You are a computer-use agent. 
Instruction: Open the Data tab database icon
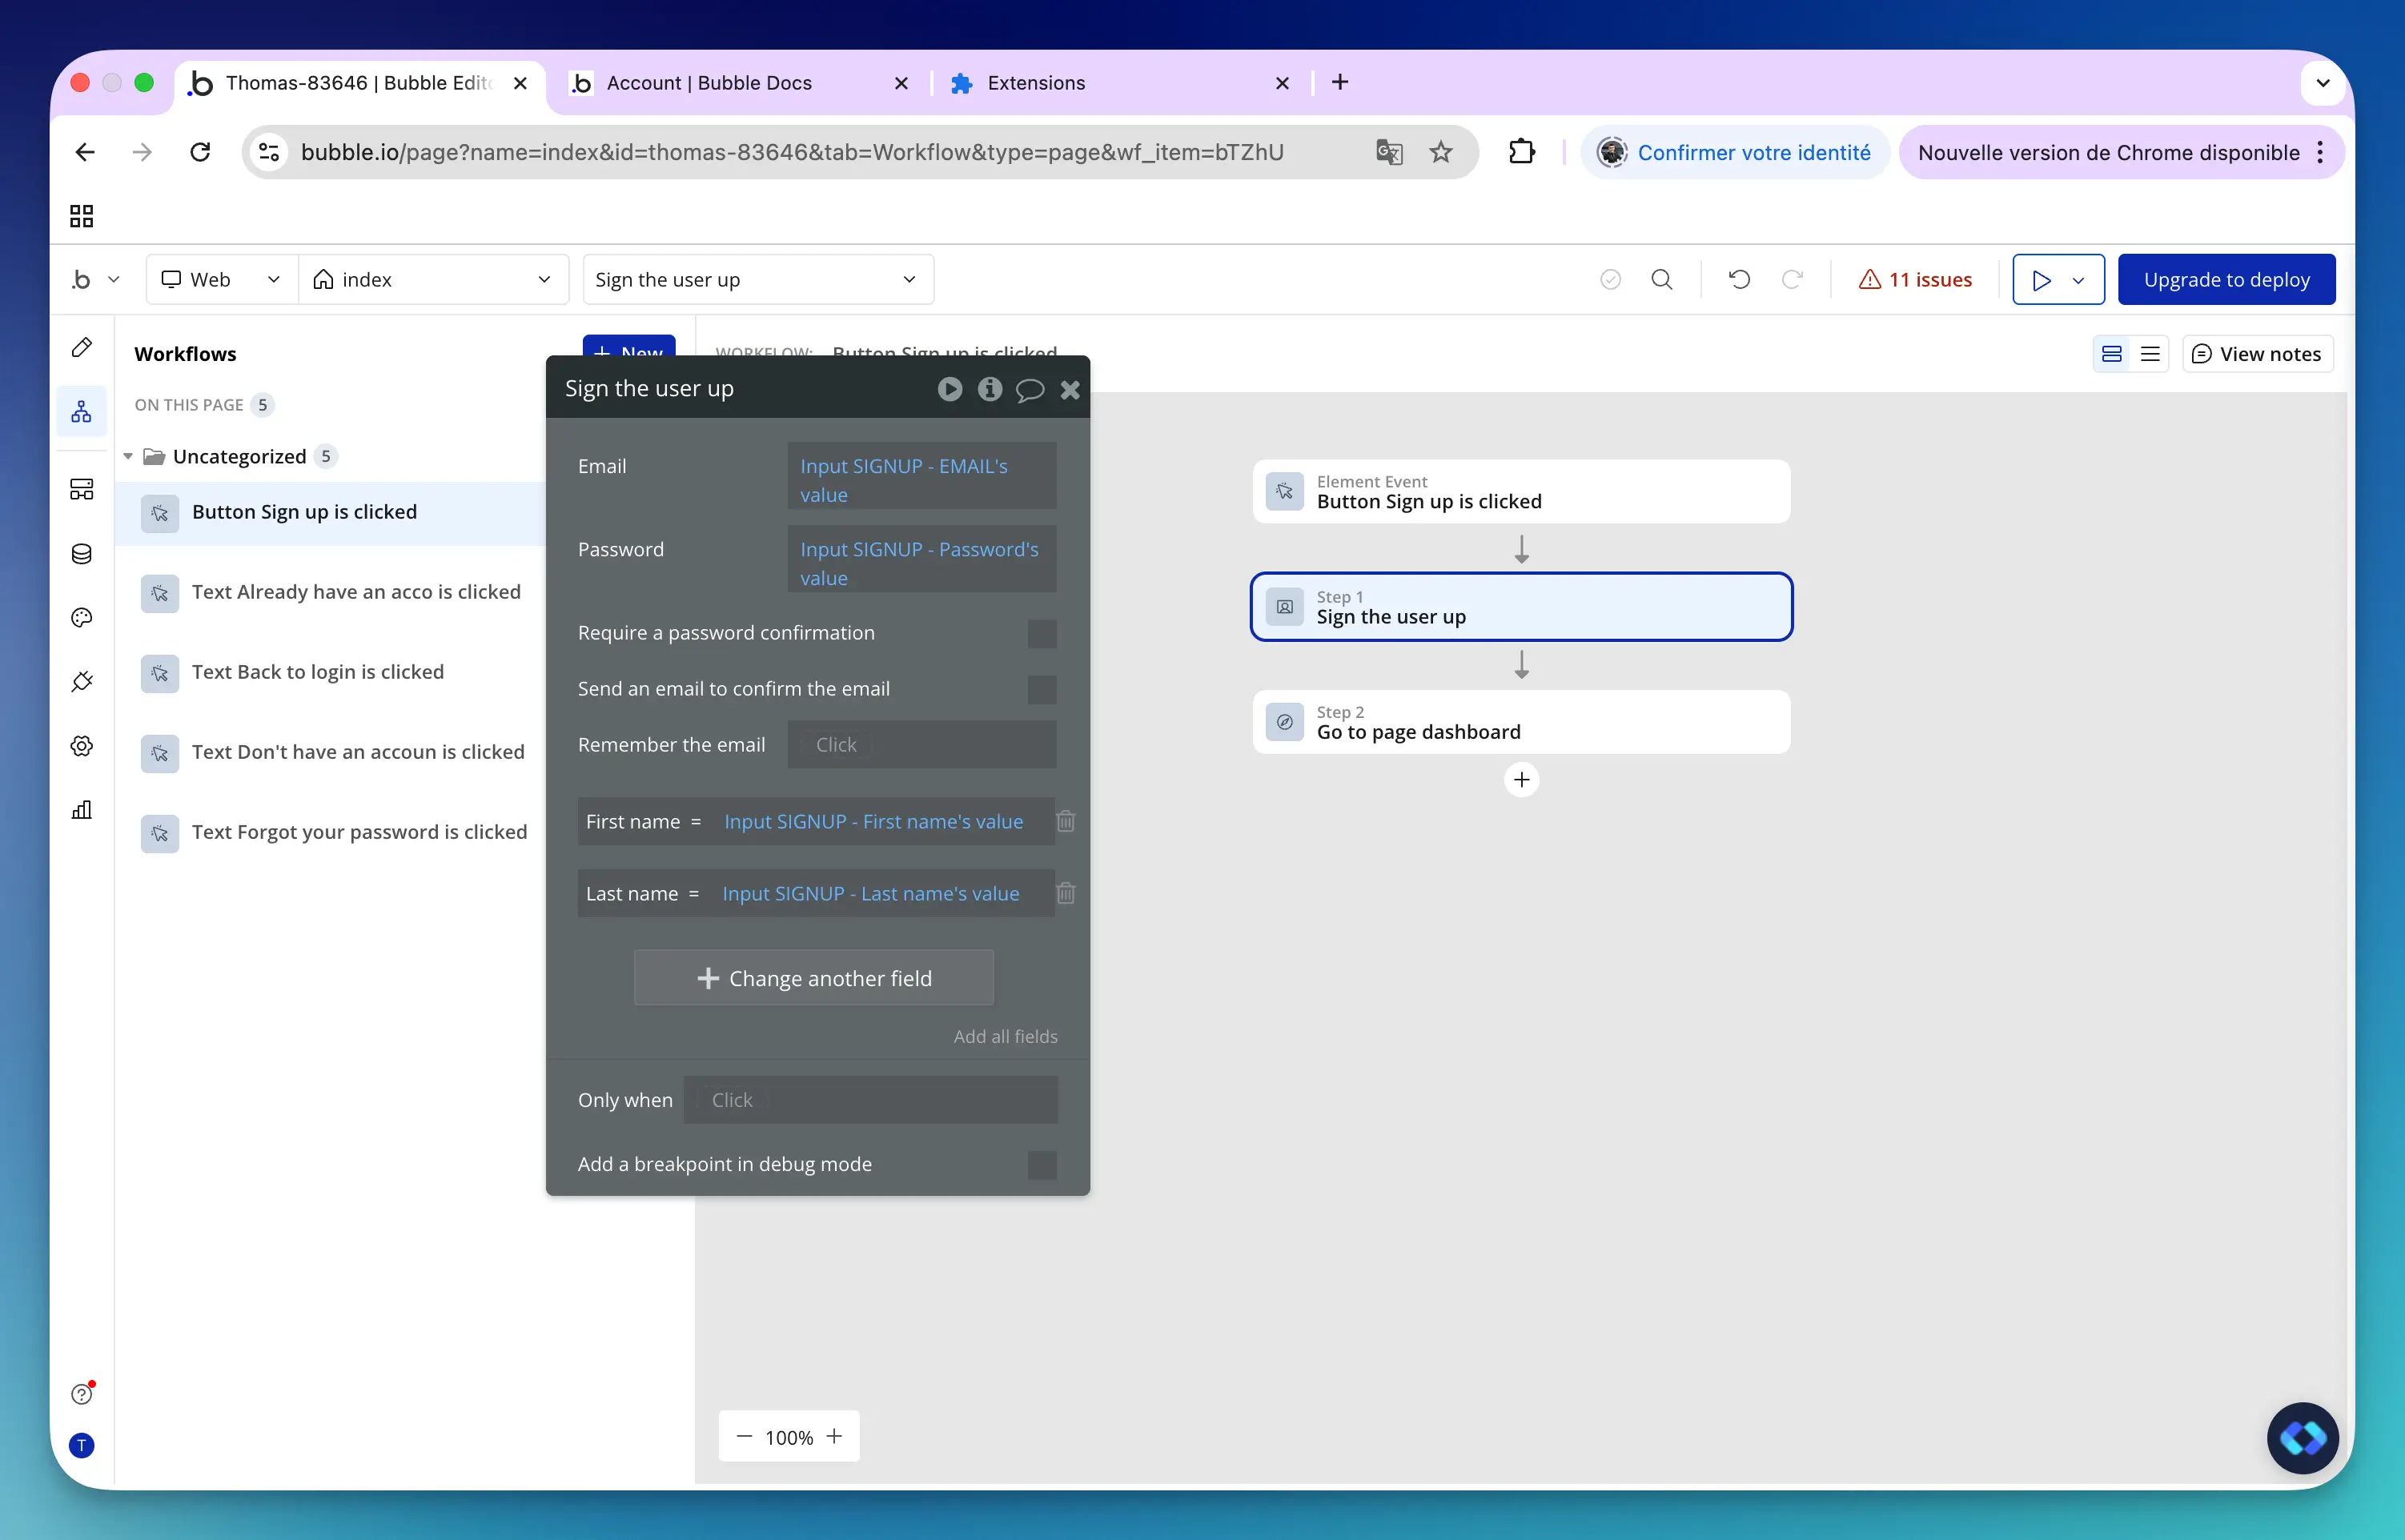click(x=82, y=554)
